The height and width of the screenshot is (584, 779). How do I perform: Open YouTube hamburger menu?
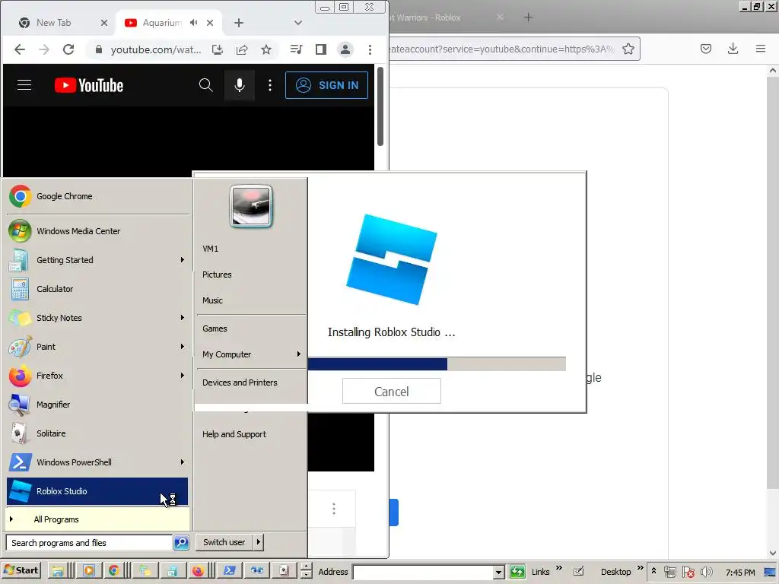click(24, 85)
